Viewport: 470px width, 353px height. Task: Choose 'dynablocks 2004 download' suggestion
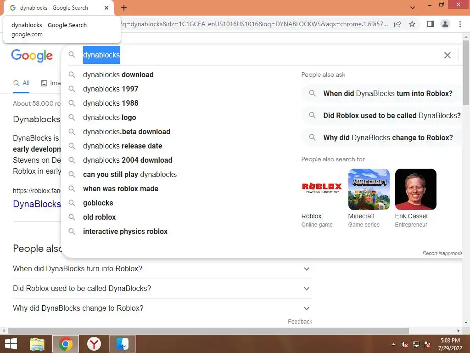click(x=128, y=160)
